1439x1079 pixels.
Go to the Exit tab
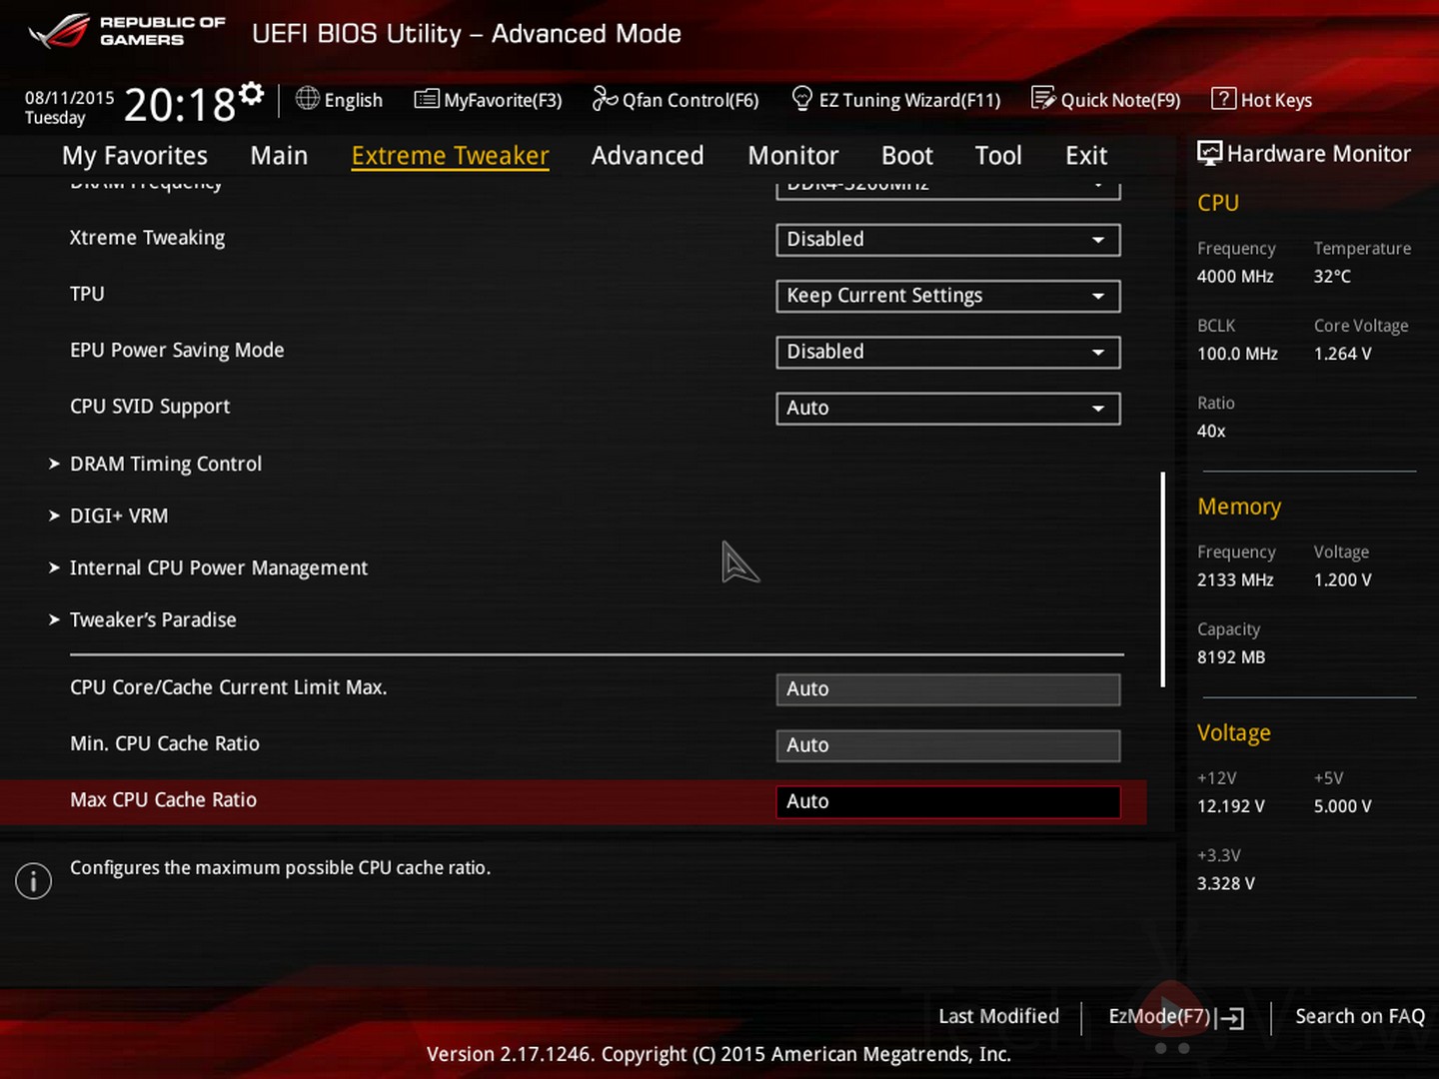tap(1086, 156)
